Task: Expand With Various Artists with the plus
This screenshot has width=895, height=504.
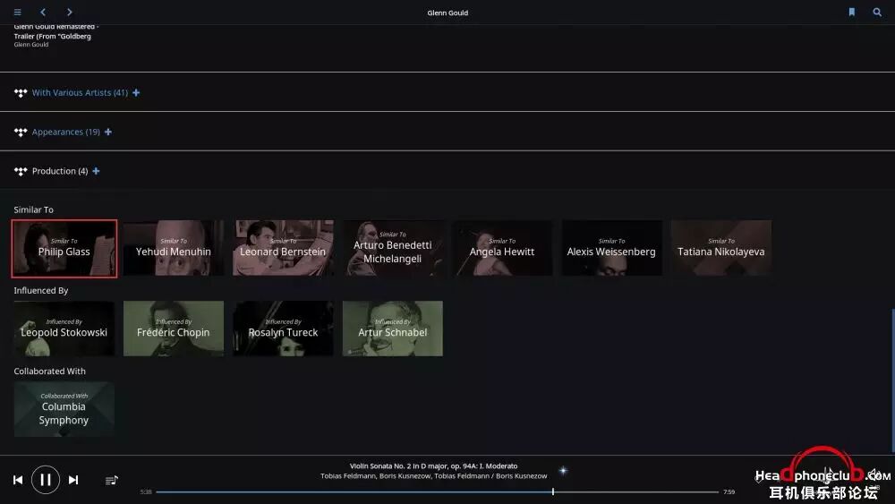Action: [136, 92]
